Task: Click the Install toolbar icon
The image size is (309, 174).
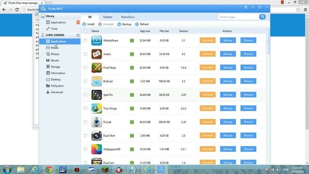Action: (x=84, y=24)
